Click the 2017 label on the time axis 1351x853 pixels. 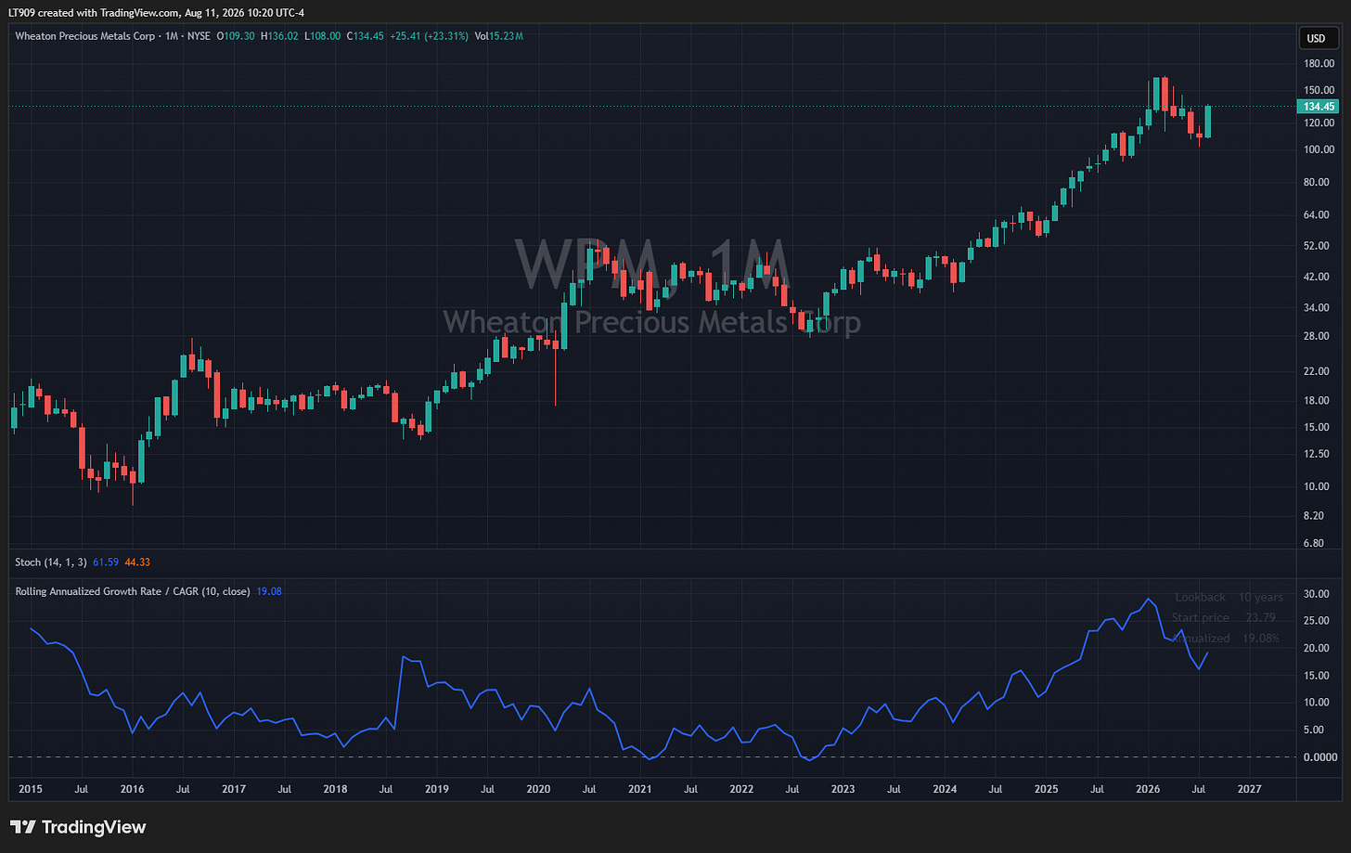click(x=234, y=789)
